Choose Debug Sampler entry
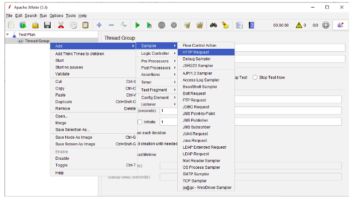This screenshot has width=352, height=200. click(206, 59)
